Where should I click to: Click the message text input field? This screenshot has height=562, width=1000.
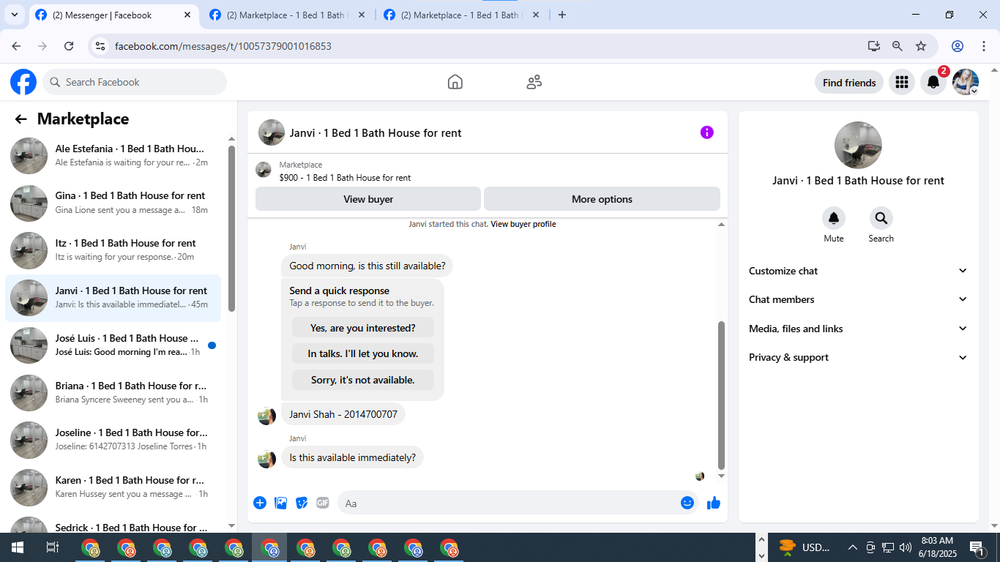(508, 503)
